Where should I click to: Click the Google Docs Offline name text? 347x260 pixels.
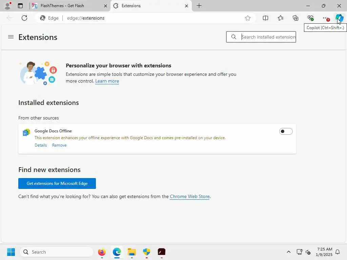53,131
